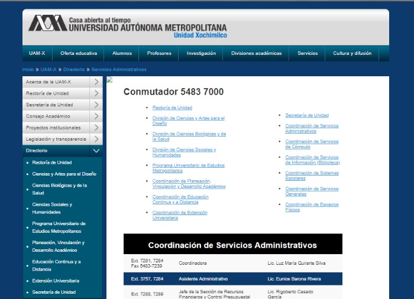Click Coordinación de Servicios Generales link
414x299 pixels.
[x=312, y=191]
